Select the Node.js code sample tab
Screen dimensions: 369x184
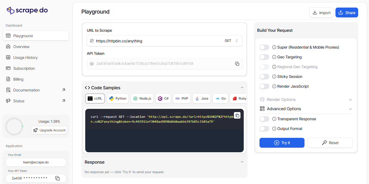[142, 98]
